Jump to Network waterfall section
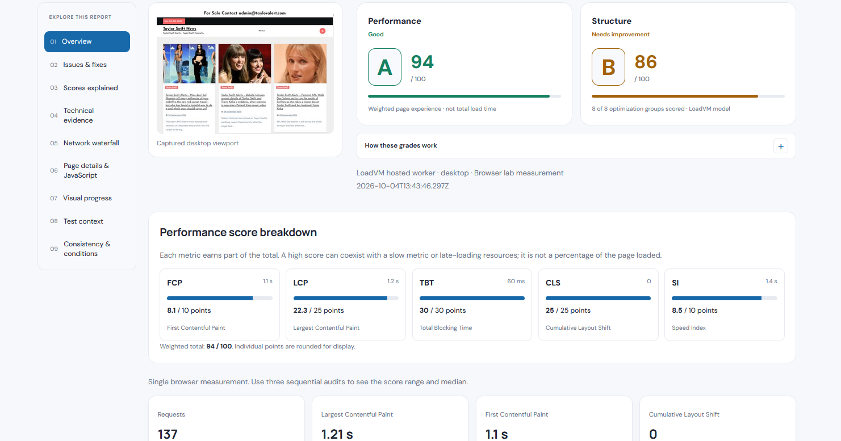841x441 pixels. pyautogui.click(x=87, y=143)
